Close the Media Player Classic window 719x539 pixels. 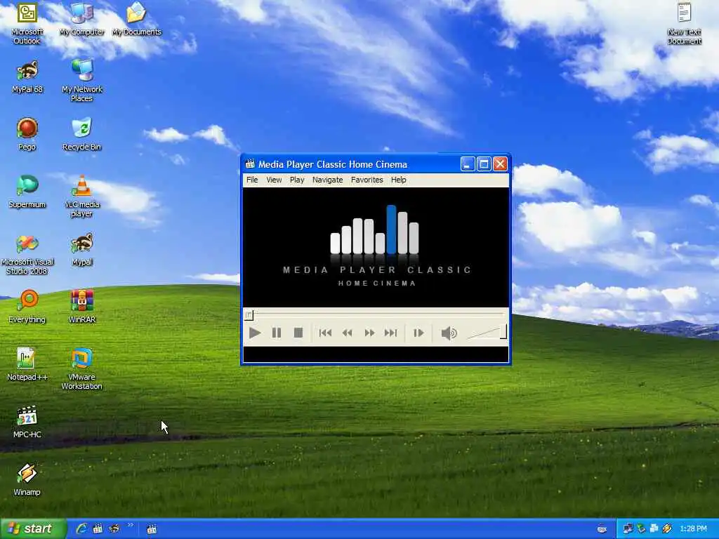pos(500,164)
